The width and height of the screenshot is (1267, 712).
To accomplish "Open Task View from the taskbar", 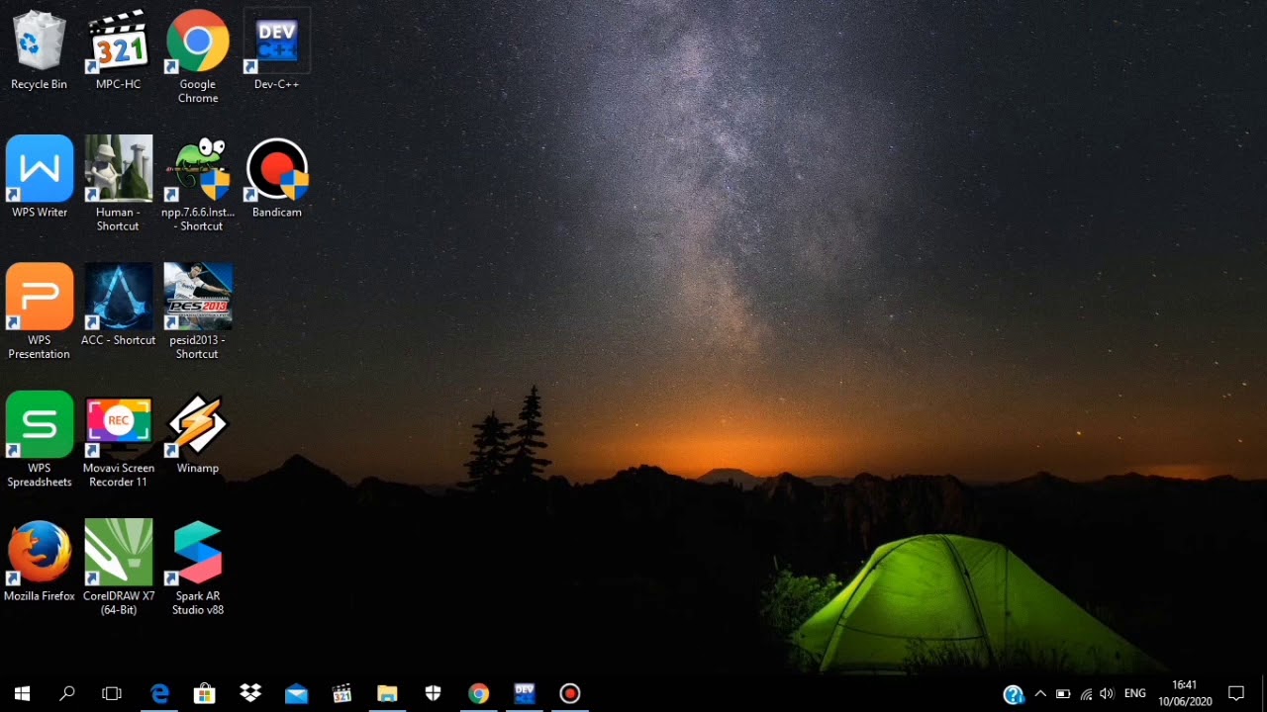I will coord(112,693).
